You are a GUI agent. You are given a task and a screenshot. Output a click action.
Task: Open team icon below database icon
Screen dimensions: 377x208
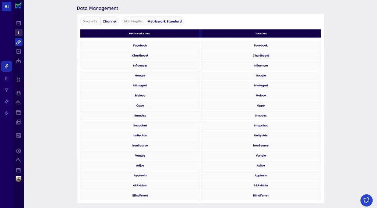tap(18, 103)
